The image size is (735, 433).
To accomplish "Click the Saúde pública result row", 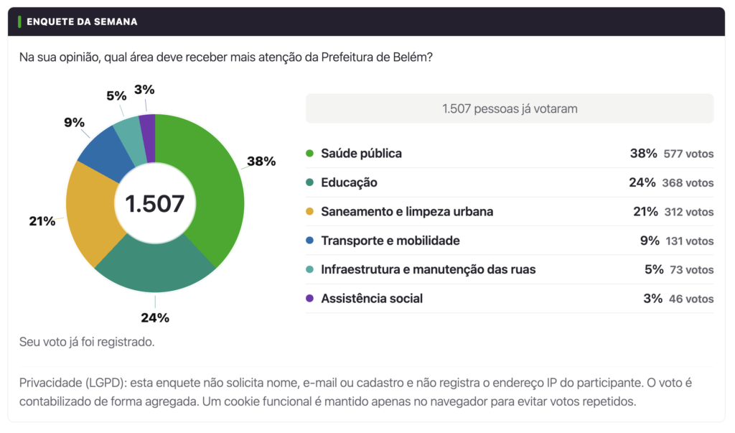I will 510,154.
